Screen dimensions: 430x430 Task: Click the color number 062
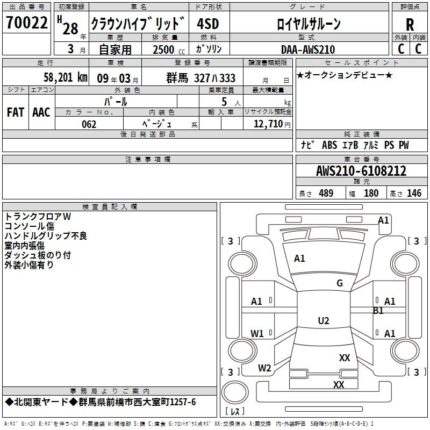(x=89, y=124)
